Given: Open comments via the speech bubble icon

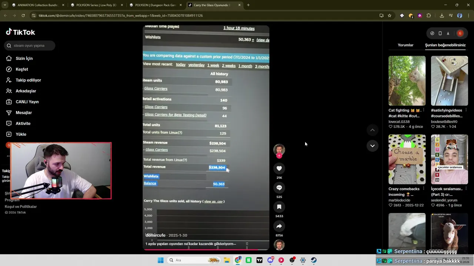Looking at the screenshot, I should 279,188.
